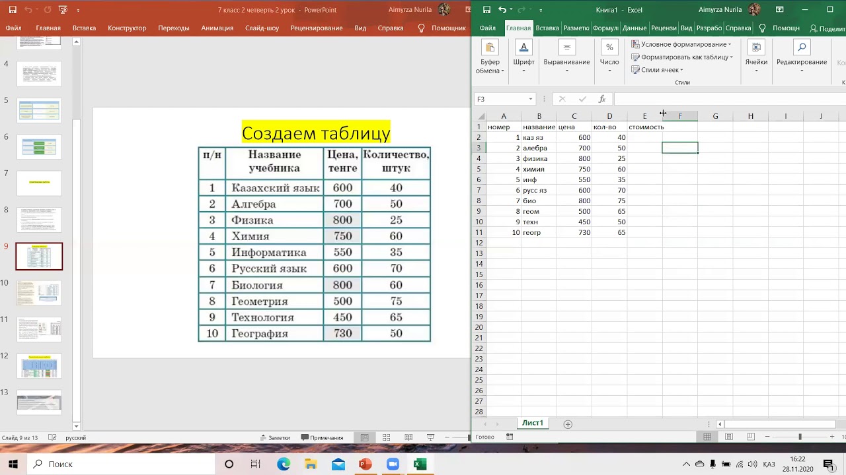Screen dimensions: 846x475
Task: Switch PowerPoint to Reading view icon
Action: coord(408,437)
